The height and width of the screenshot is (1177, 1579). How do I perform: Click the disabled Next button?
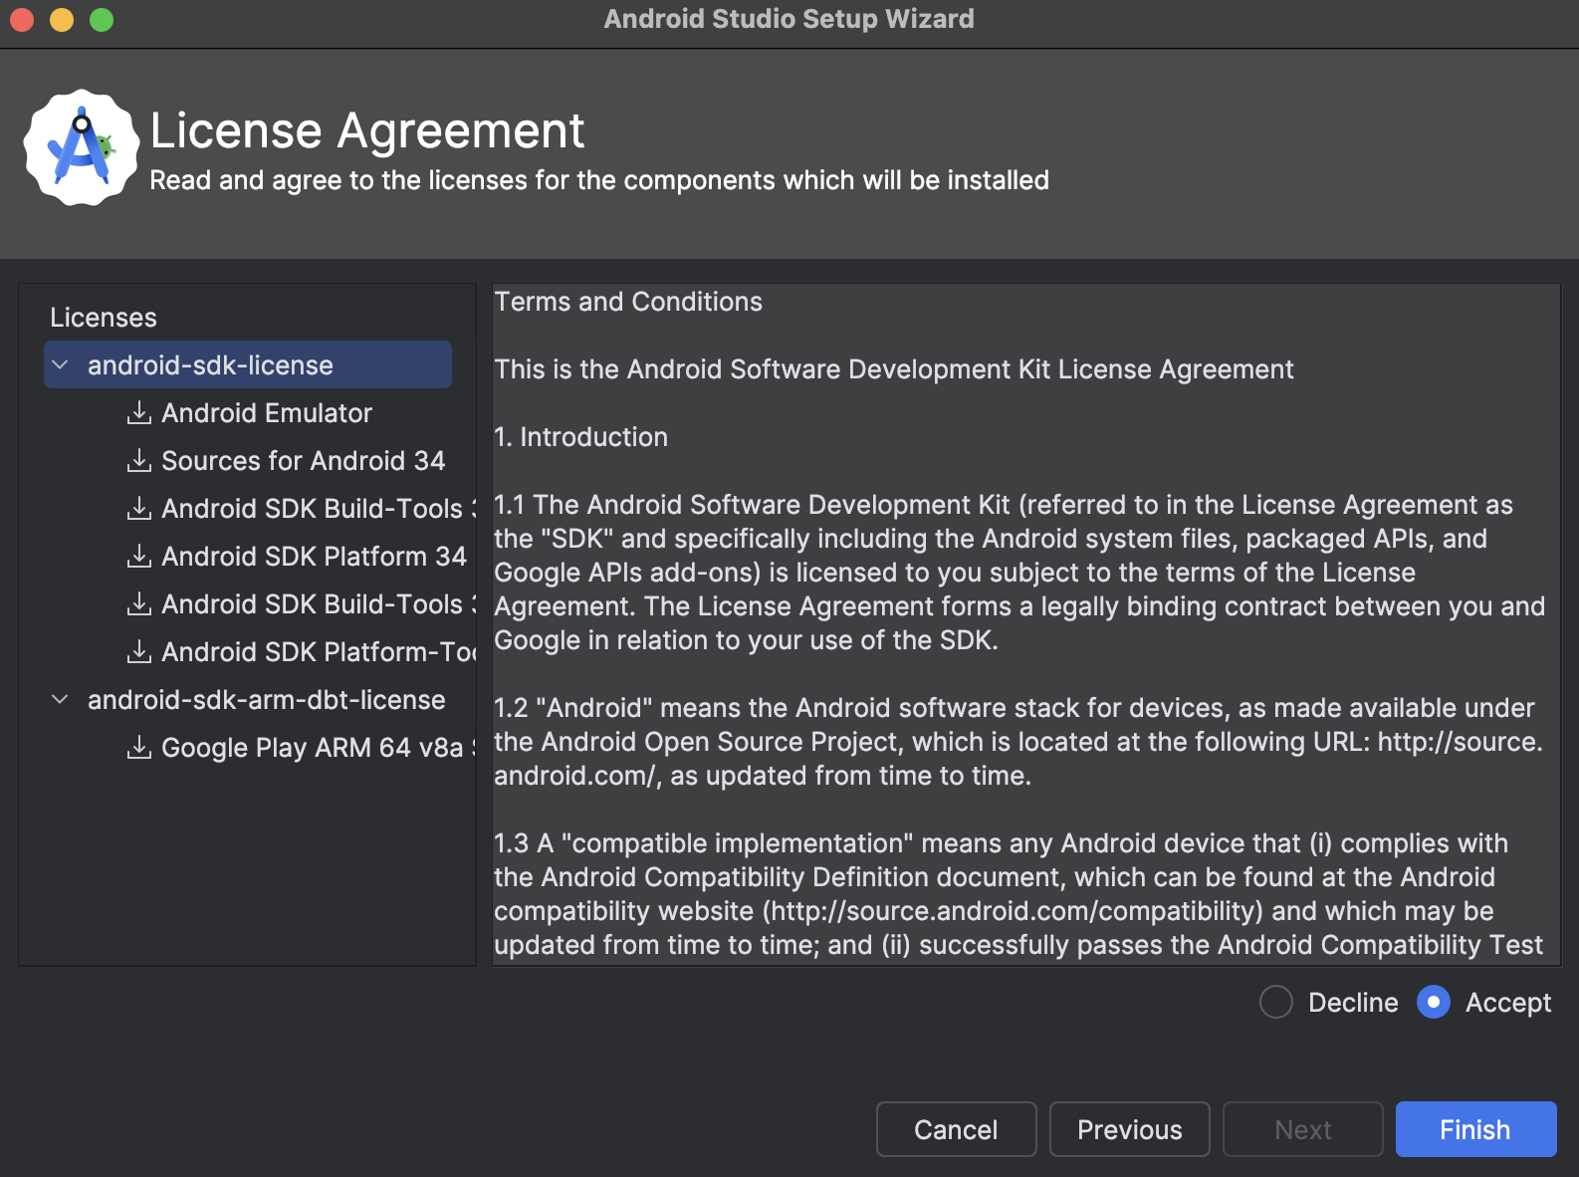point(1302,1129)
